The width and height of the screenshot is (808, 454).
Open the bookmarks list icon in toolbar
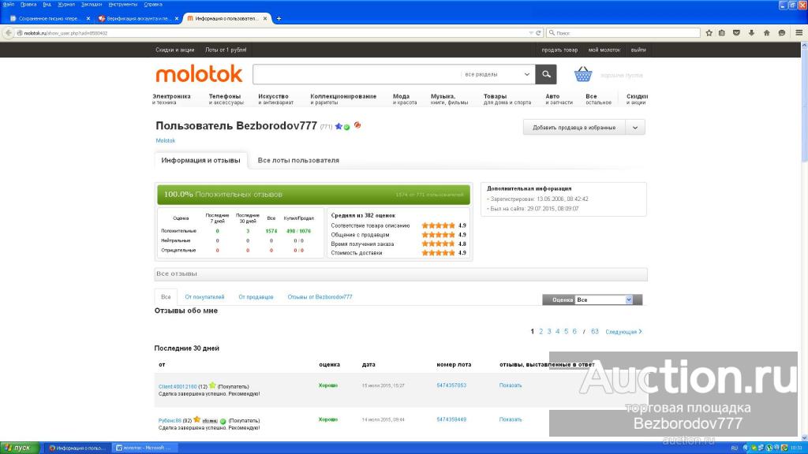(722, 33)
